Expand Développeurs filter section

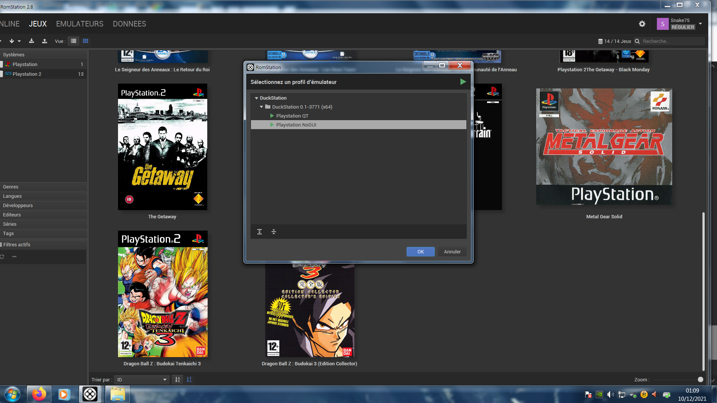click(43, 205)
